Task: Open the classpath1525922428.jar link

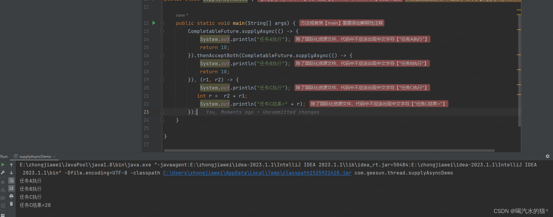Action: tap(257, 173)
